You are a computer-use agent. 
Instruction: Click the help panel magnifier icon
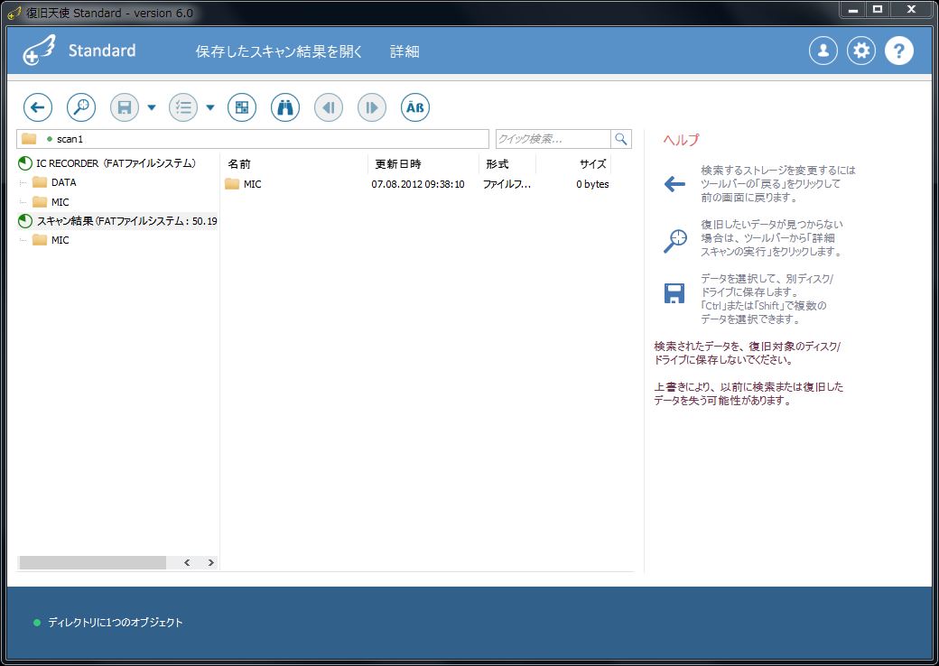click(675, 241)
